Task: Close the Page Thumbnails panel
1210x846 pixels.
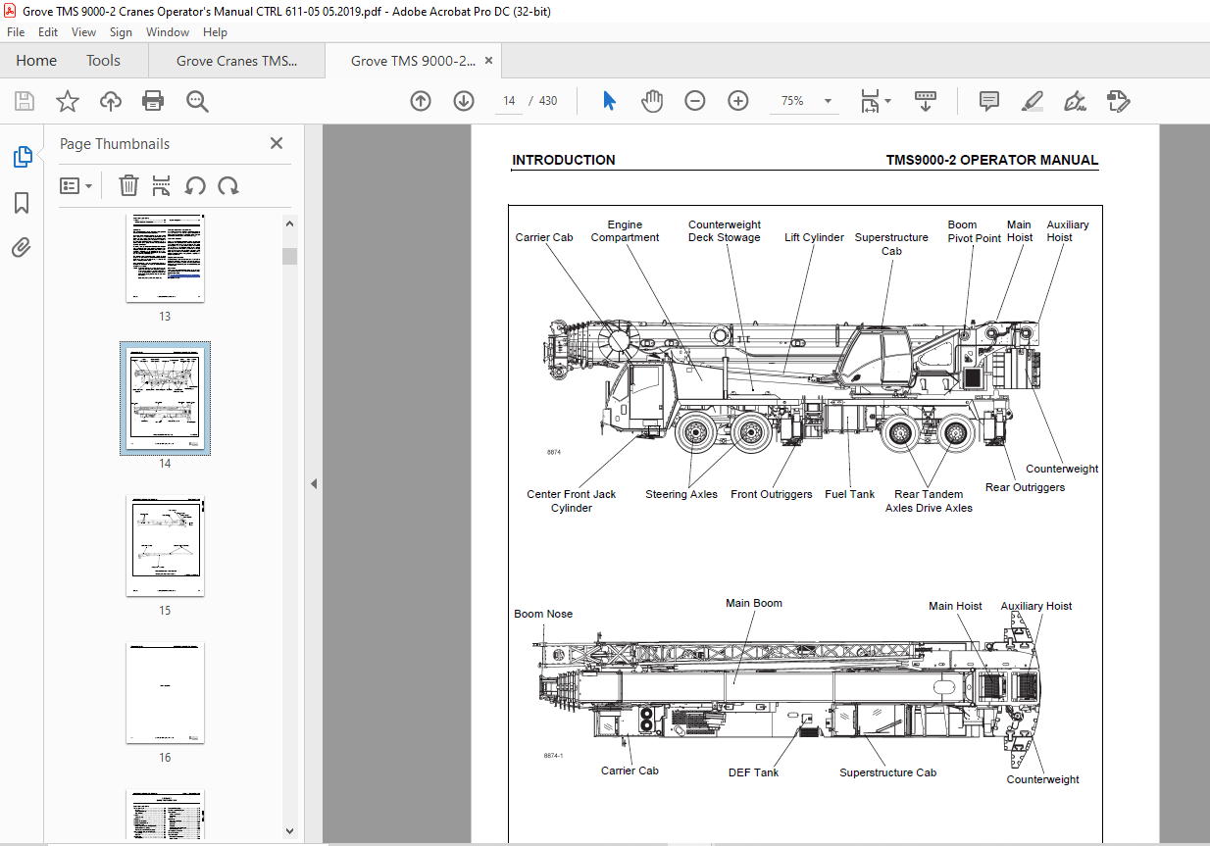Action: (x=277, y=143)
